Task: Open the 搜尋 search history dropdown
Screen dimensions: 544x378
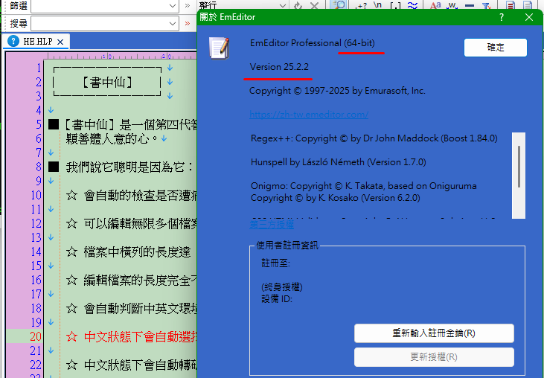Action: [173, 24]
